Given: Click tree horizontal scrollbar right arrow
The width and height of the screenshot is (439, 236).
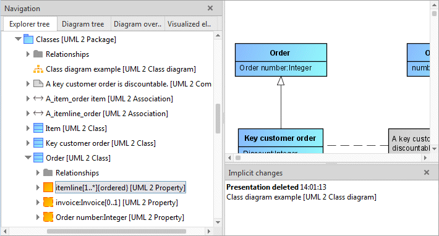Looking at the screenshot, I should tap(209, 232).
